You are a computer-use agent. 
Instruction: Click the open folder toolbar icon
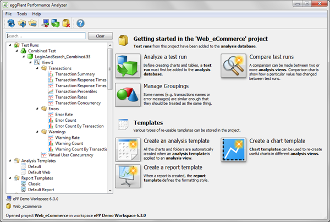coord(32,23)
